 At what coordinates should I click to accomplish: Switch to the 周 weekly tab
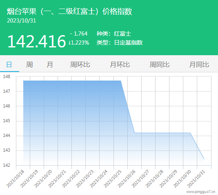coord(29,65)
